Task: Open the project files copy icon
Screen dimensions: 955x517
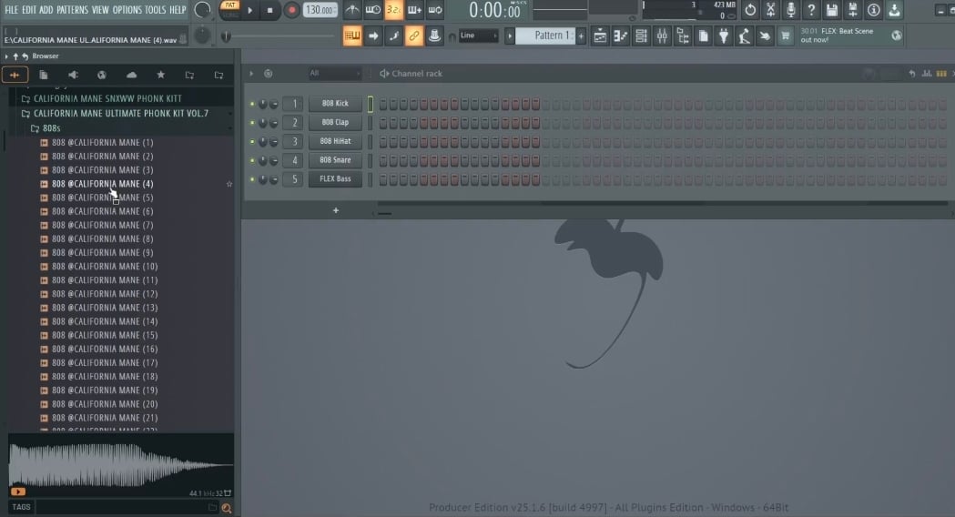Action: [704, 35]
